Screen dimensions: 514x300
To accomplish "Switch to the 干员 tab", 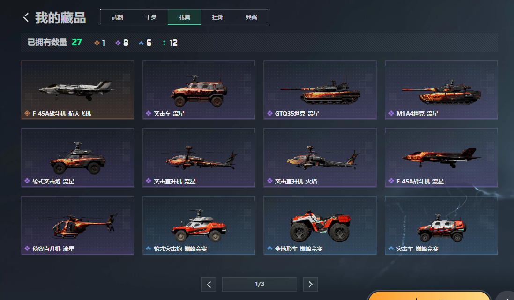I will tap(151, 17).
